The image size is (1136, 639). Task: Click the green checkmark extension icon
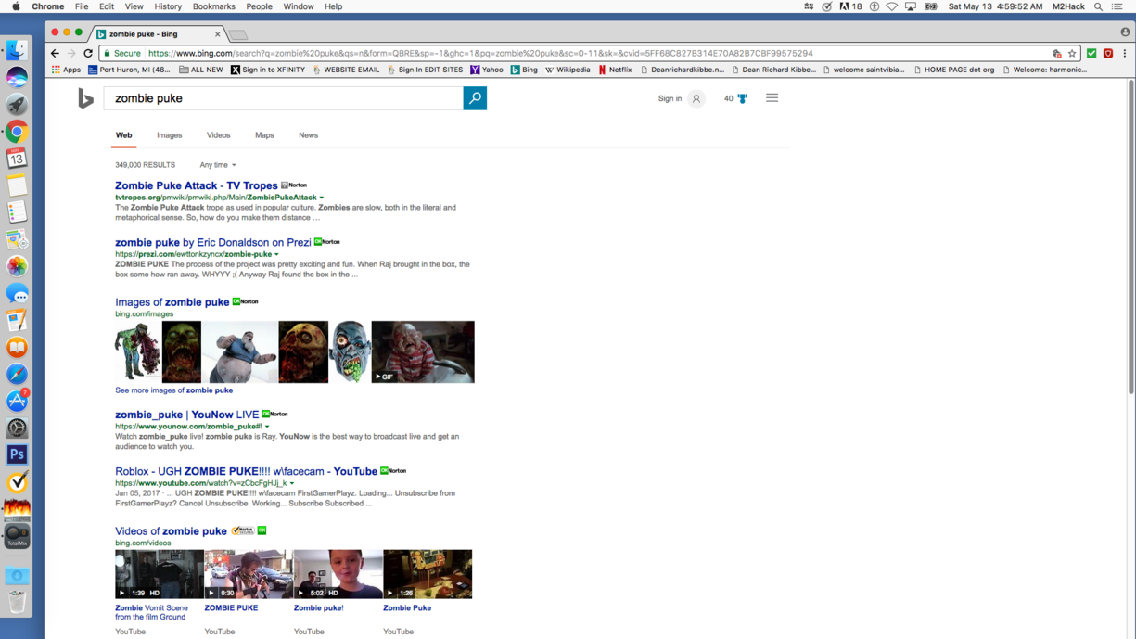(1091, 54)
